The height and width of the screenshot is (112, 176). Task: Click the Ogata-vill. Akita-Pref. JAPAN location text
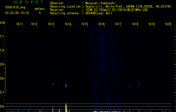click(128, 6)
